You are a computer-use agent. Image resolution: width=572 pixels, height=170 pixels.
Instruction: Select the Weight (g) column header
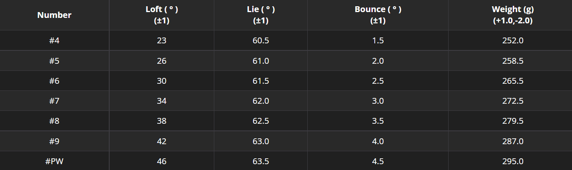513,15
